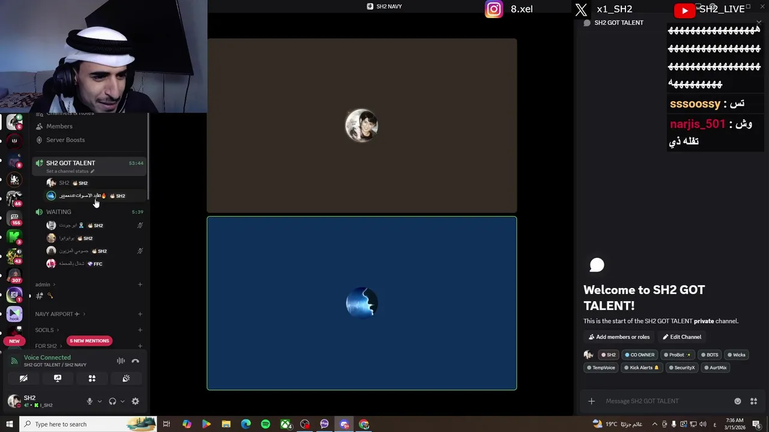The height and width of the screenshot is (432, 769).
Task: Open Microsoft Edge from taskbar
Action: coord(246,424)
